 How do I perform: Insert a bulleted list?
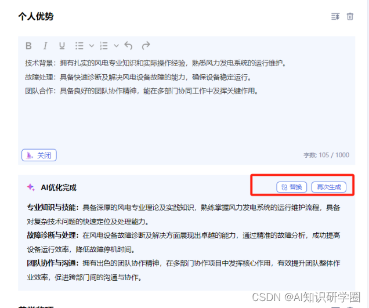79,46
